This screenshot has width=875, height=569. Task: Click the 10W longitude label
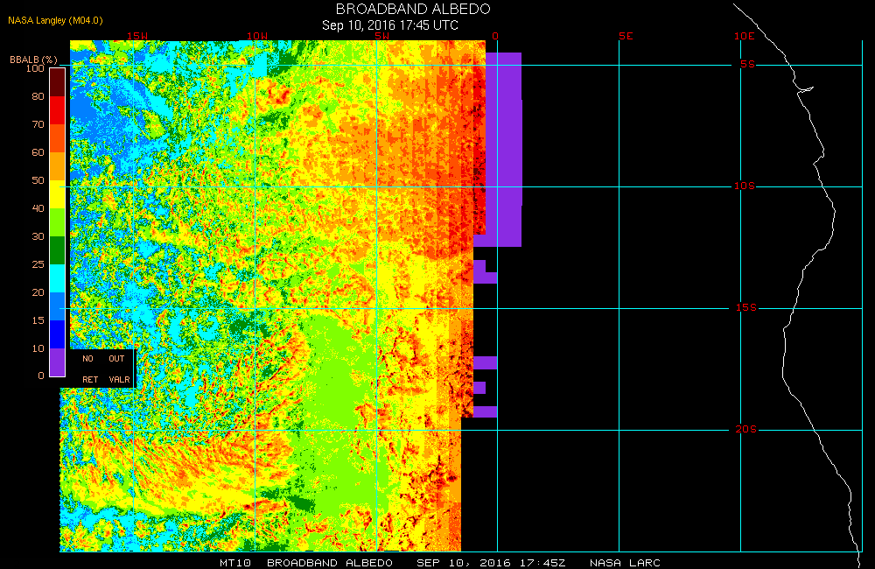tap(257, 36)
